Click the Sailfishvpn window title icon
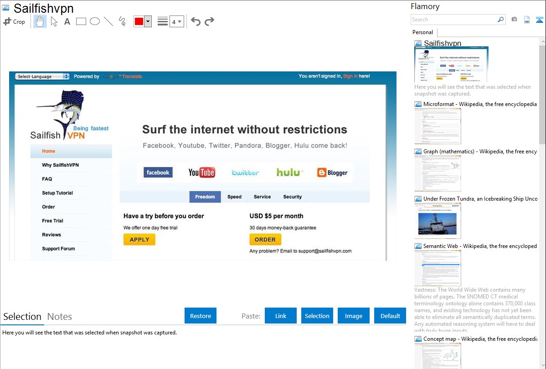This screenshot has height=369, width=546. click(5, 8)
